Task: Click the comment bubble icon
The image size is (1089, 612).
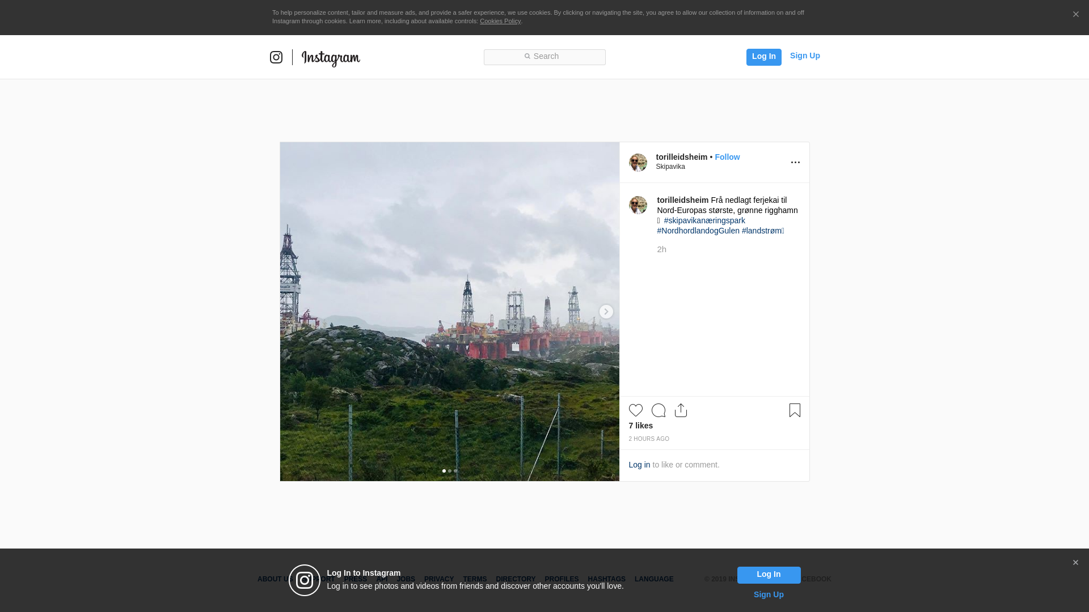Action: point(659,410)
